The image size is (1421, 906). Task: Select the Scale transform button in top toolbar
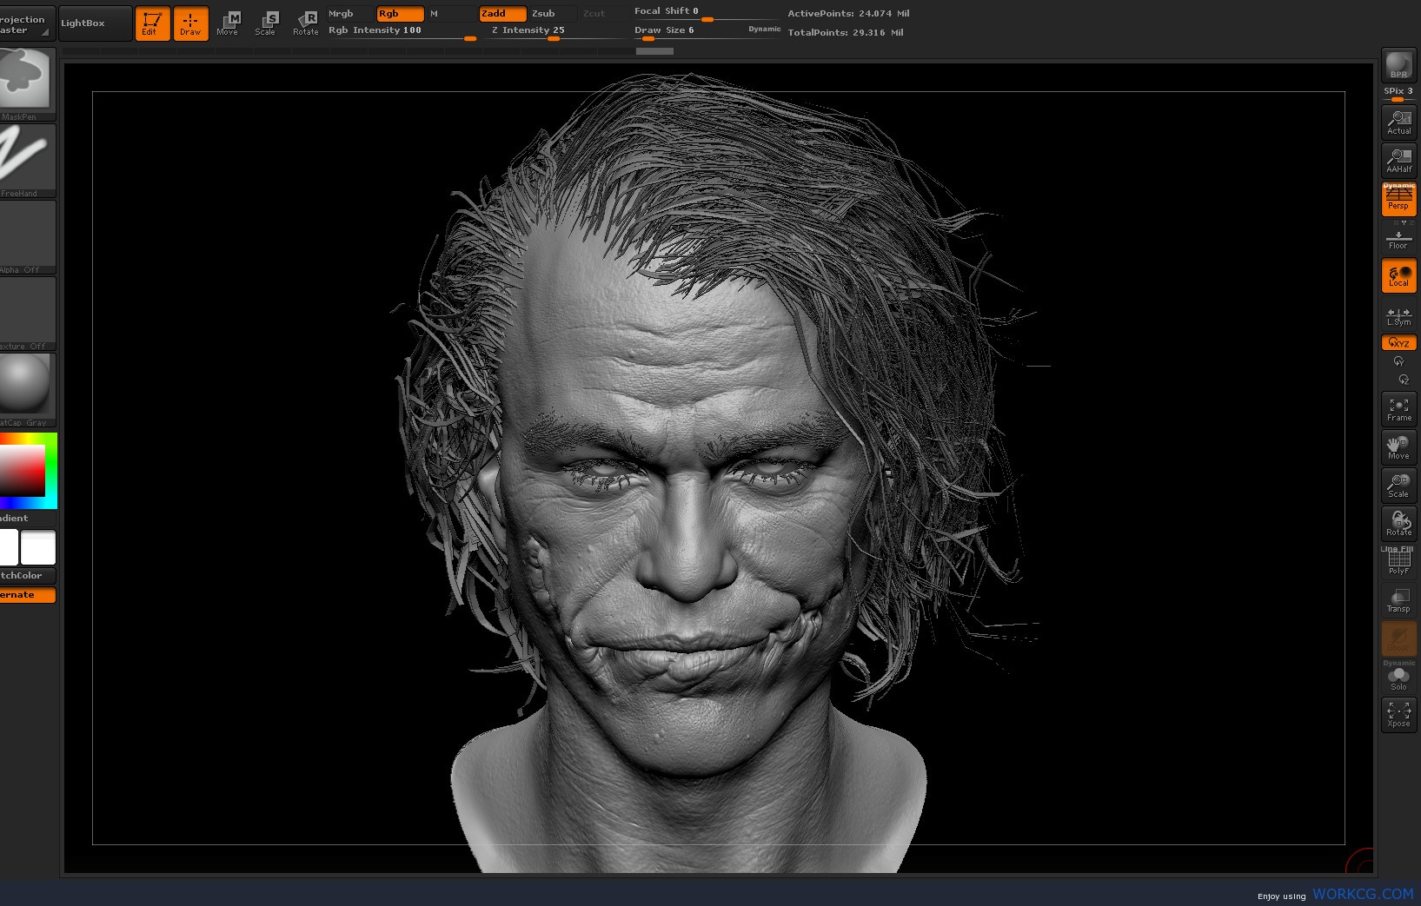pyautogui.click(x=267, y=23)
